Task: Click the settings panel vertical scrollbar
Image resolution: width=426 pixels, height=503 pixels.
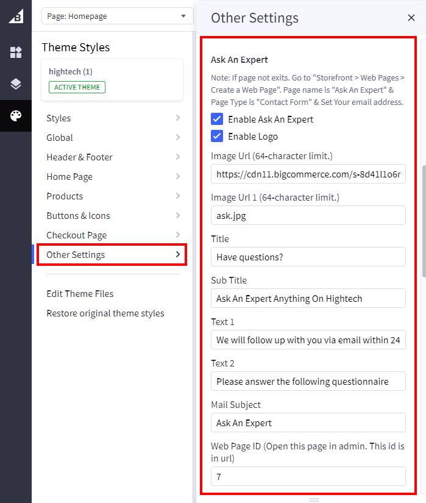Action: pos(424,219)
